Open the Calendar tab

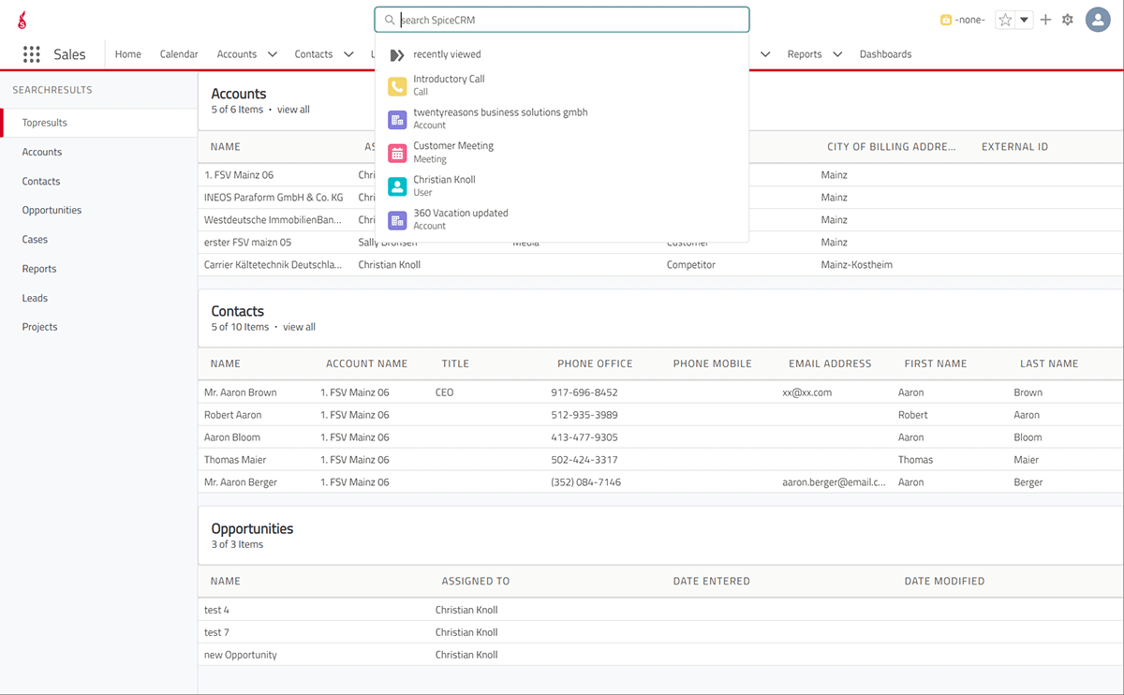click(179, 54)
